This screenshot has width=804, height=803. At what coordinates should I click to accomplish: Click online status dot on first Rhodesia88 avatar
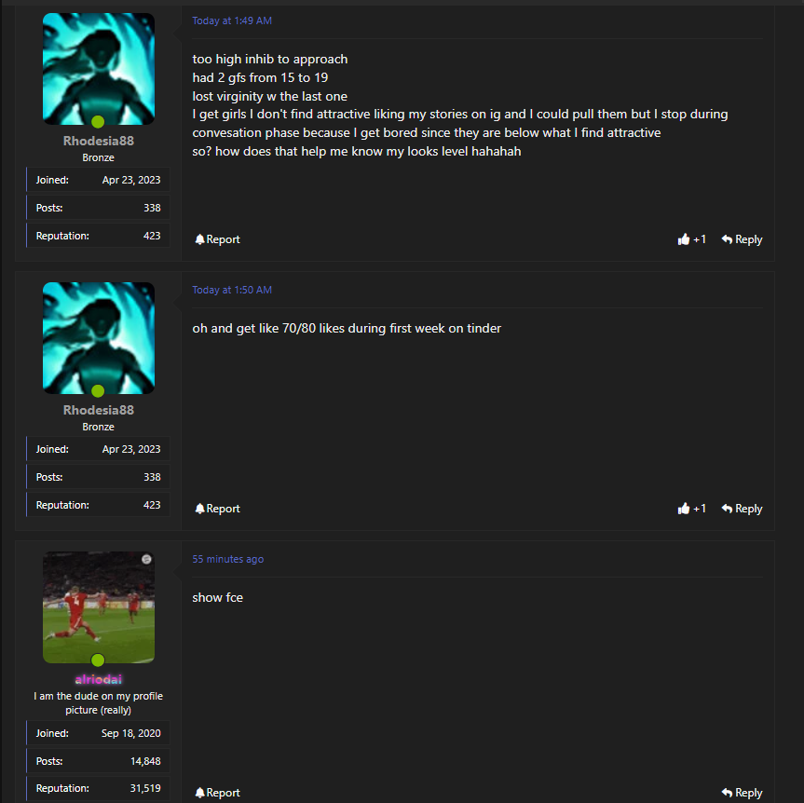pos(98,121)
